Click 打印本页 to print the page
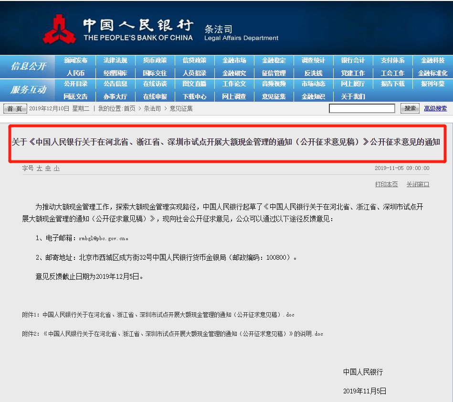Image resolution: width=453 pixels, height=402 pixels. click(386, 184)
